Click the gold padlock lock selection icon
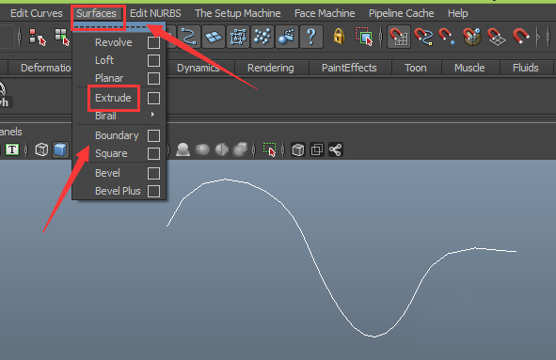The height and width of the screenshot is (360, 556). (x=339, y=37)
